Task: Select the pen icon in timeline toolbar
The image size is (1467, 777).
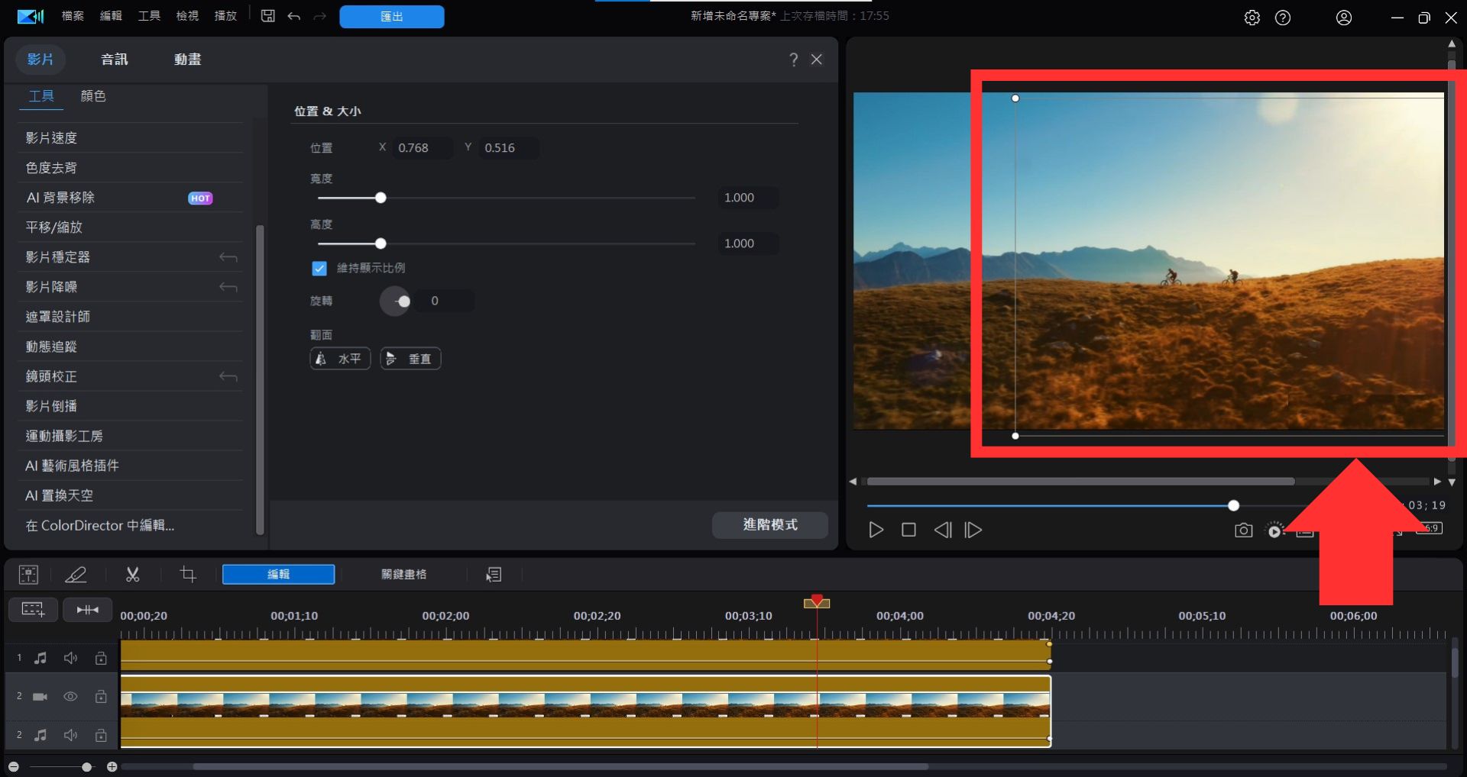Action: pyautogui.click(x=76, y=575)
